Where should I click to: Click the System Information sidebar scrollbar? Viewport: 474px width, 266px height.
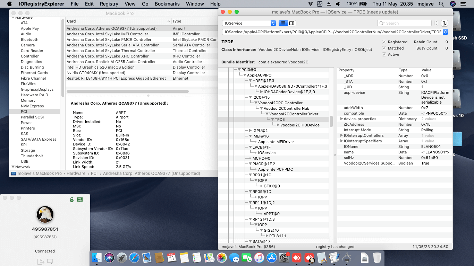pos(63,57)
